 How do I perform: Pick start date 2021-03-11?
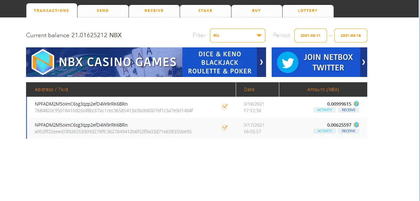pyautogui.click(x=311, y=36)
